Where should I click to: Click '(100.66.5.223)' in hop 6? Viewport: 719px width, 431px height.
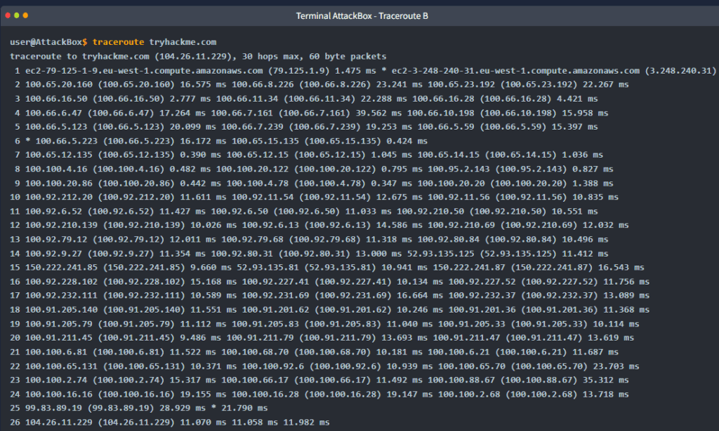(x=139, y=141)
